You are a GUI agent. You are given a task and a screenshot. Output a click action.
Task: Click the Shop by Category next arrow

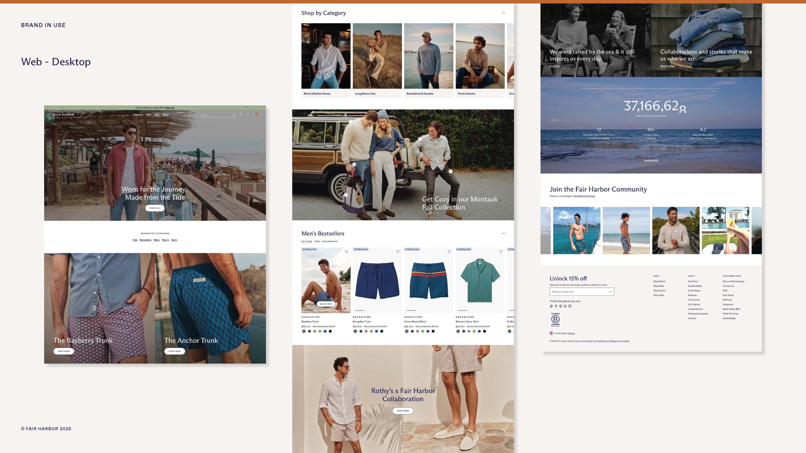503,13
